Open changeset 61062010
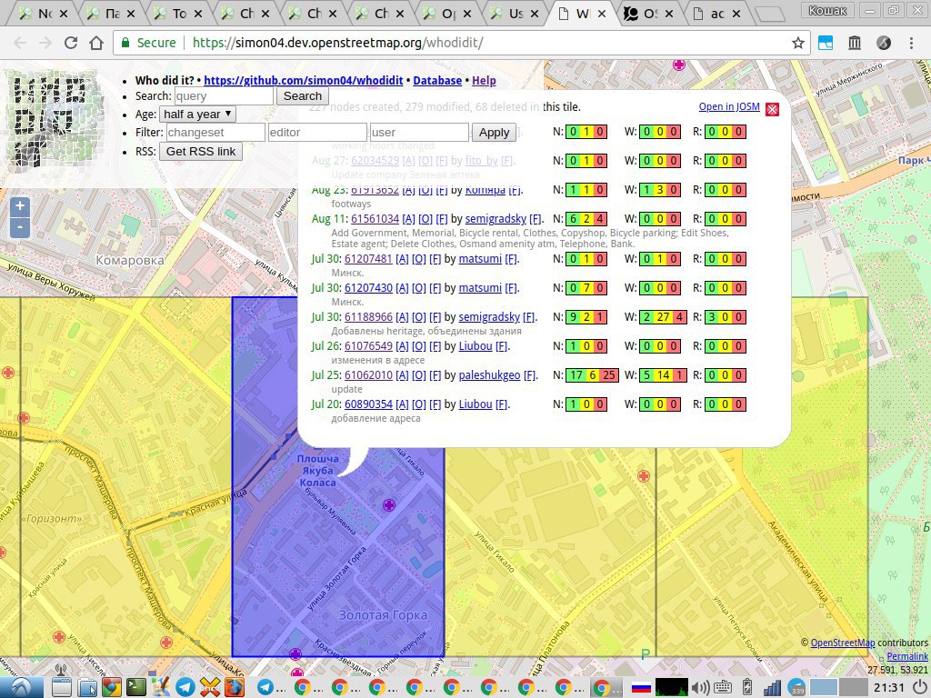 pos(369,375)
